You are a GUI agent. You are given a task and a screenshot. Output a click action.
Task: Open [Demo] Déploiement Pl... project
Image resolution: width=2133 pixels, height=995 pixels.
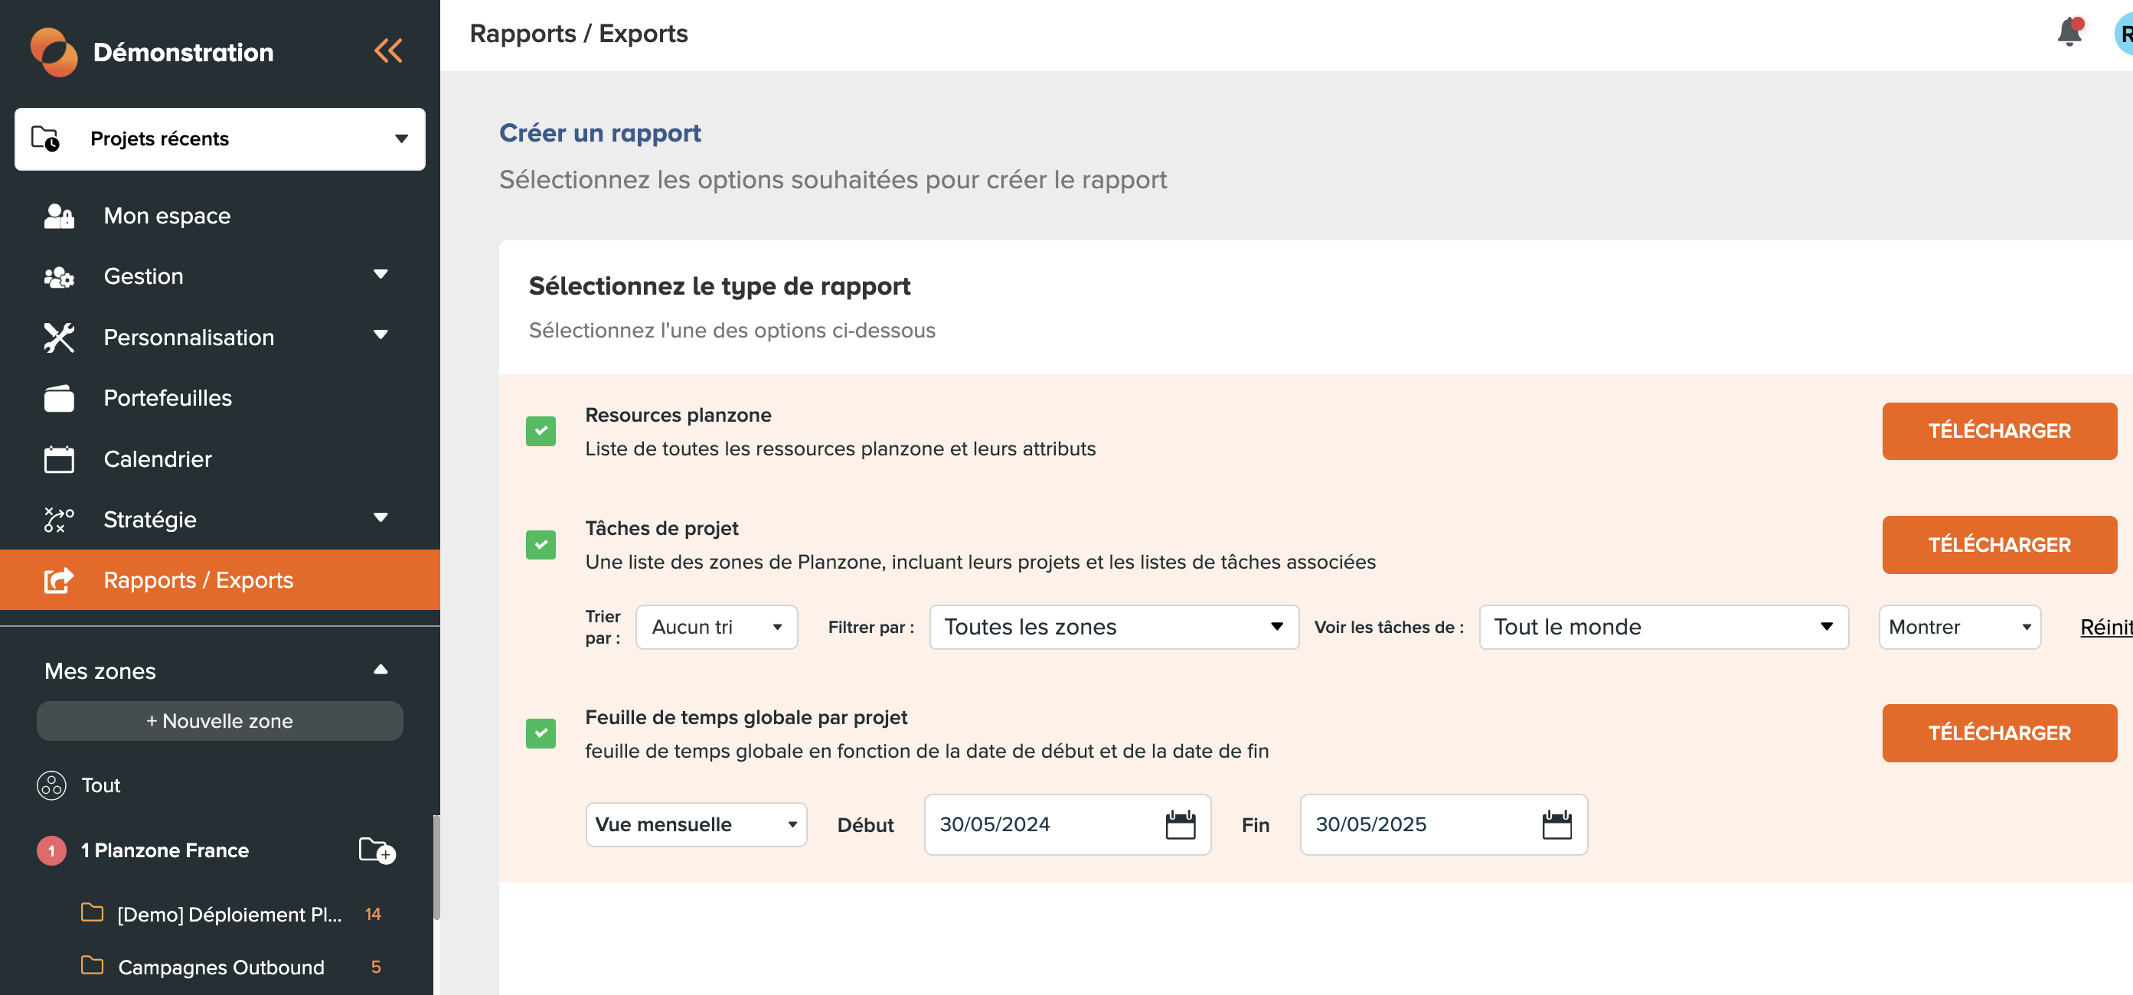pyautogui.click(x=230, y=914)
